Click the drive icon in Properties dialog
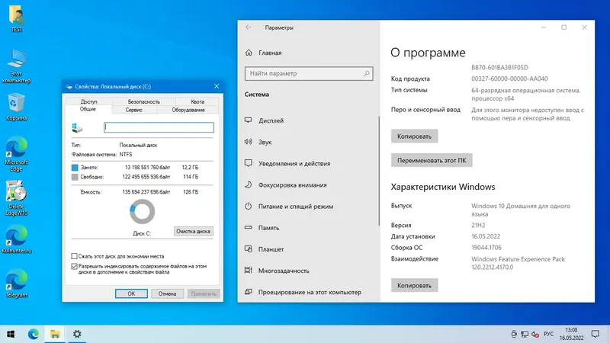Viewport: 610px width, 343px height. click(x=77, y=127)
